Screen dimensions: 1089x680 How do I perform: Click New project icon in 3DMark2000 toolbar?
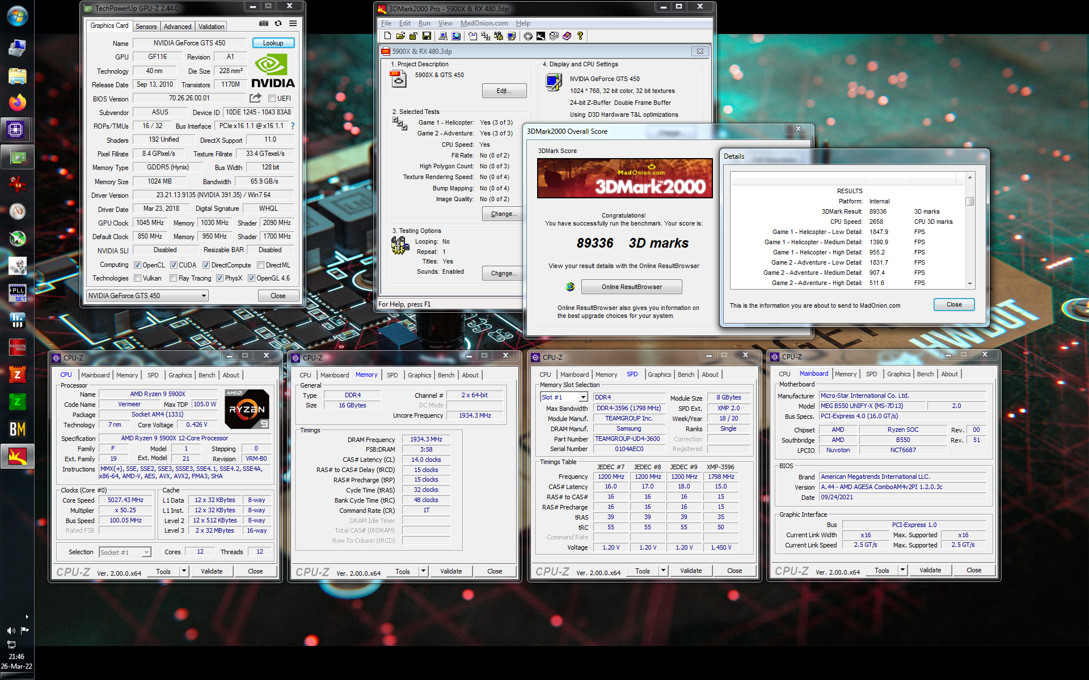pyautogui.click(x=387, y=36)
